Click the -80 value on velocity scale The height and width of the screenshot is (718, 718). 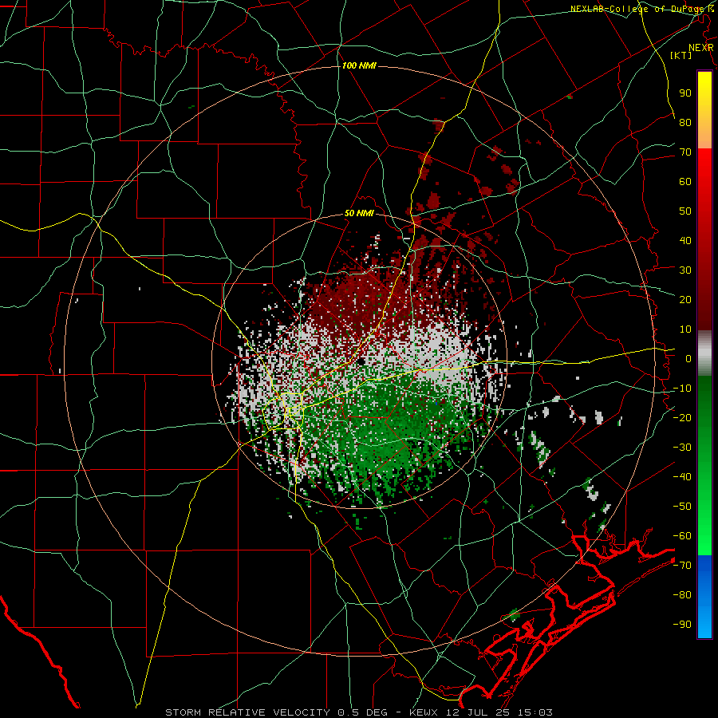click(682, 595)
